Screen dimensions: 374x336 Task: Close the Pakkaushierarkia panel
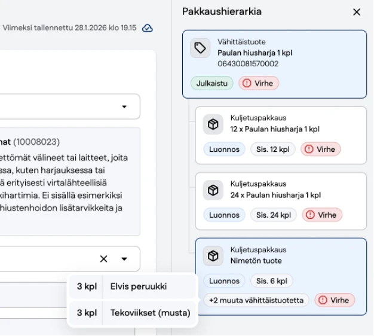356,12
